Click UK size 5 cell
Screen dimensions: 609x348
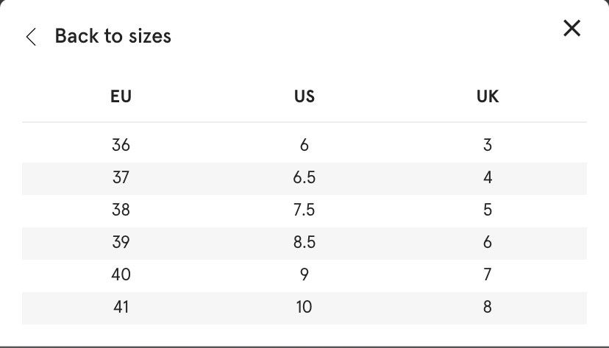pyautogui.click(x=488, y=210)
